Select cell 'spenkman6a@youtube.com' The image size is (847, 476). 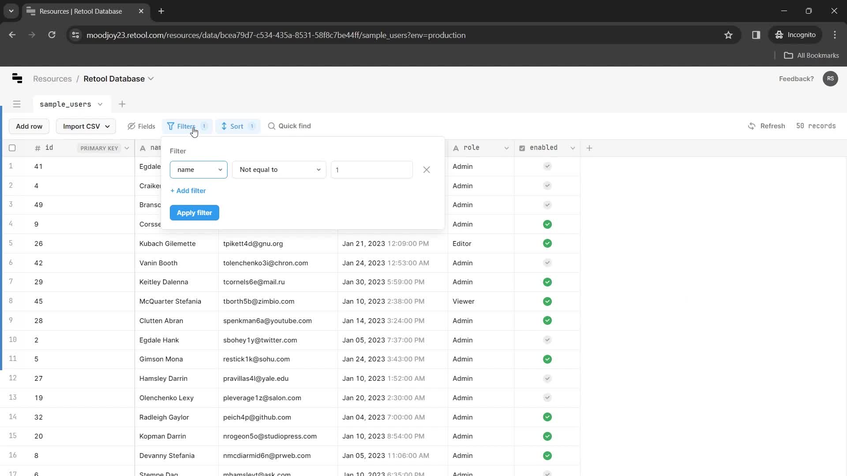coord(278,321)
